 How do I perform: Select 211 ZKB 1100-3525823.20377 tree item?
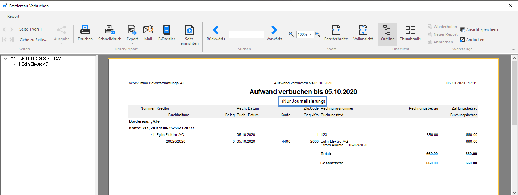35,59
